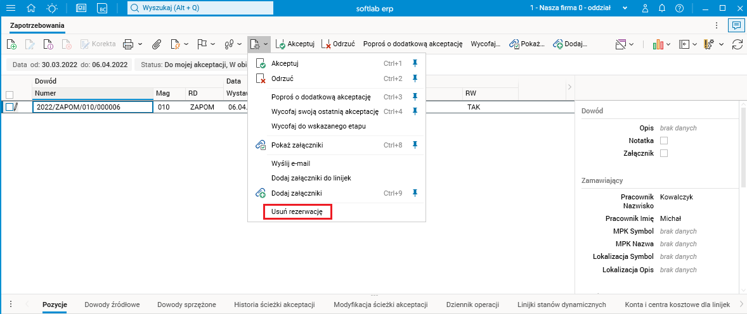Toggle pin for Wycofaj swoją ostatnią akceptację

[415, 111]
